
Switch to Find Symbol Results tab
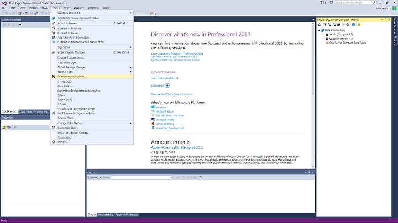click(x=127, y=215)
